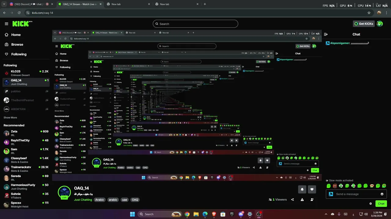Open Zeta in outer Recommended list

(26, 133)
